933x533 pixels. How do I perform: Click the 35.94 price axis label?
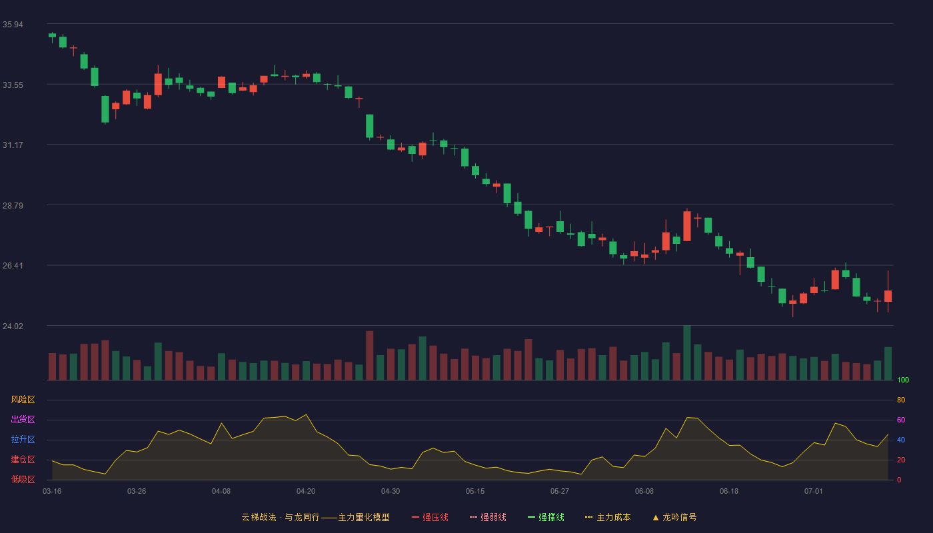[x=13, y=25]
